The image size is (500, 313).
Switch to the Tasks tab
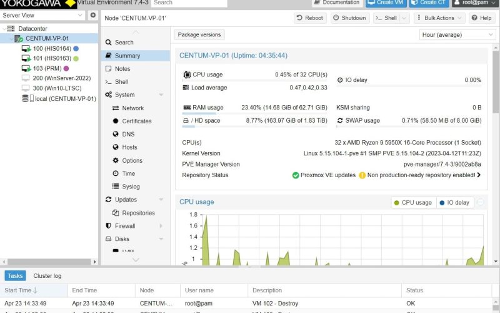(x=15, y=275)
